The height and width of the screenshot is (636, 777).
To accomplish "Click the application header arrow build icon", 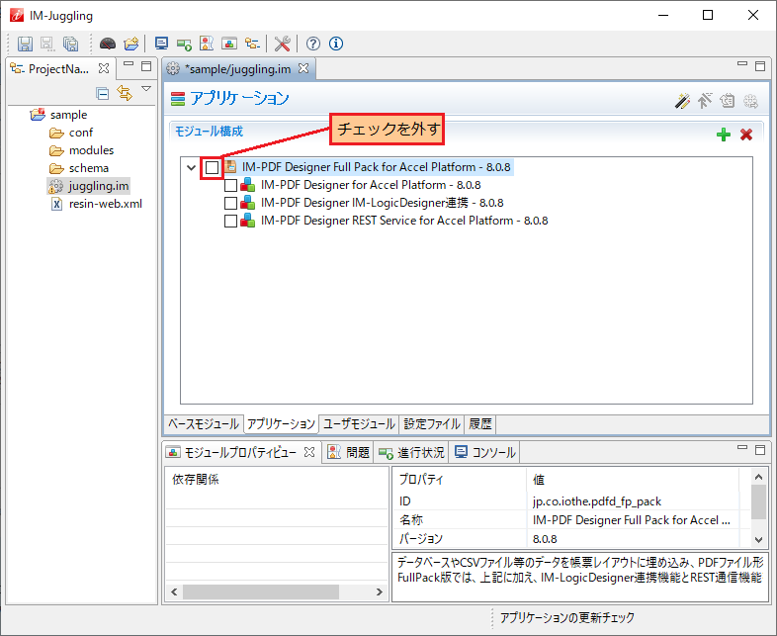I will pyautogui.click(x=705, y=101).
